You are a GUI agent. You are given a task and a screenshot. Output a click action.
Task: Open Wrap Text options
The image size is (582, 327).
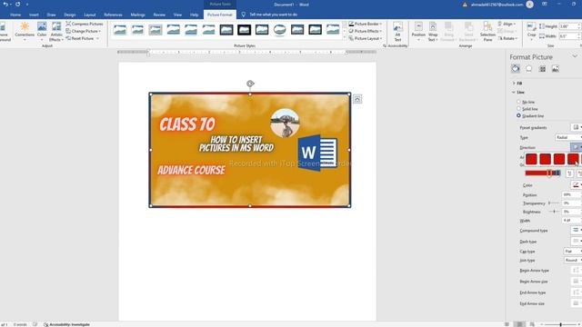pyautogui.click(x=433, y=31)
